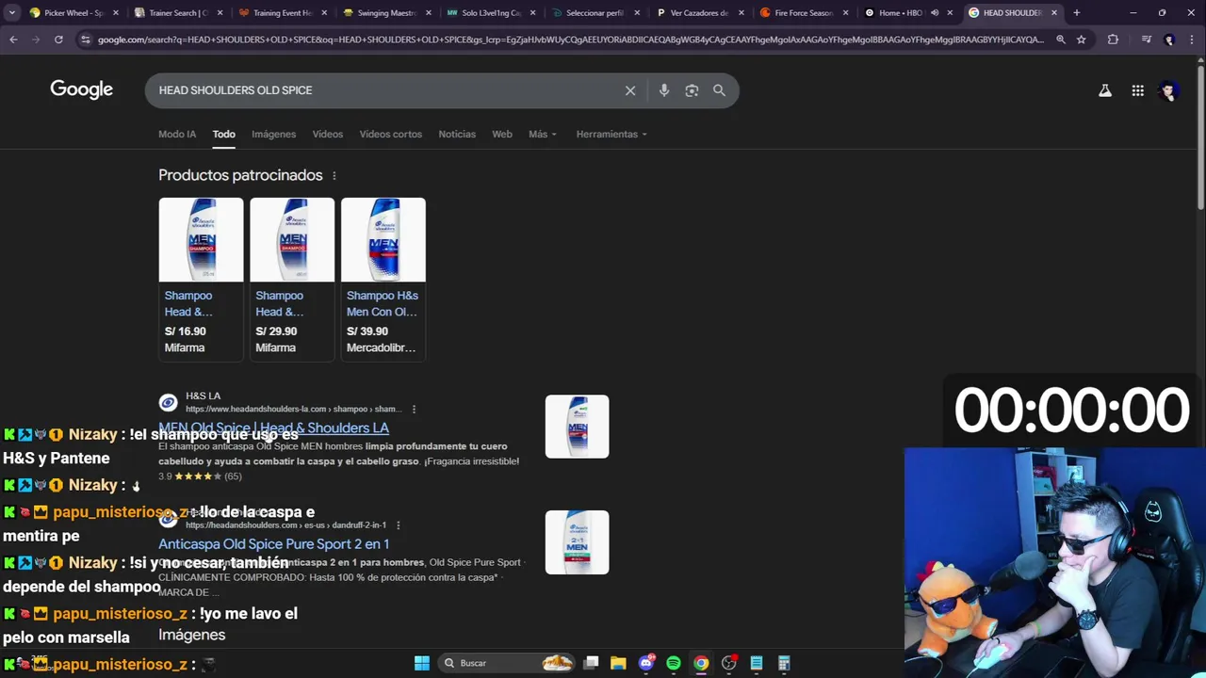Open tab search dropdown arrow
The image size is (1206, 678).
coord(12,13)
